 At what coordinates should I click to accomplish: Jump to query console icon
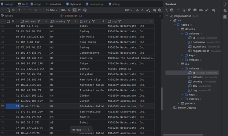pos(190,10)
